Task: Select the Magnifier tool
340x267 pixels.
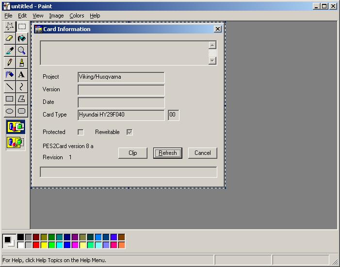Action: [22, 50]
